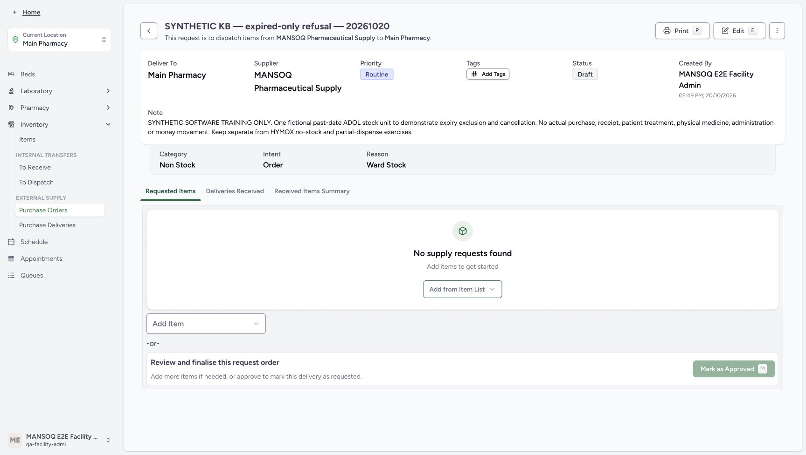
Task: Click the Schedule calendar icon
Action: (x=11, y=242)
